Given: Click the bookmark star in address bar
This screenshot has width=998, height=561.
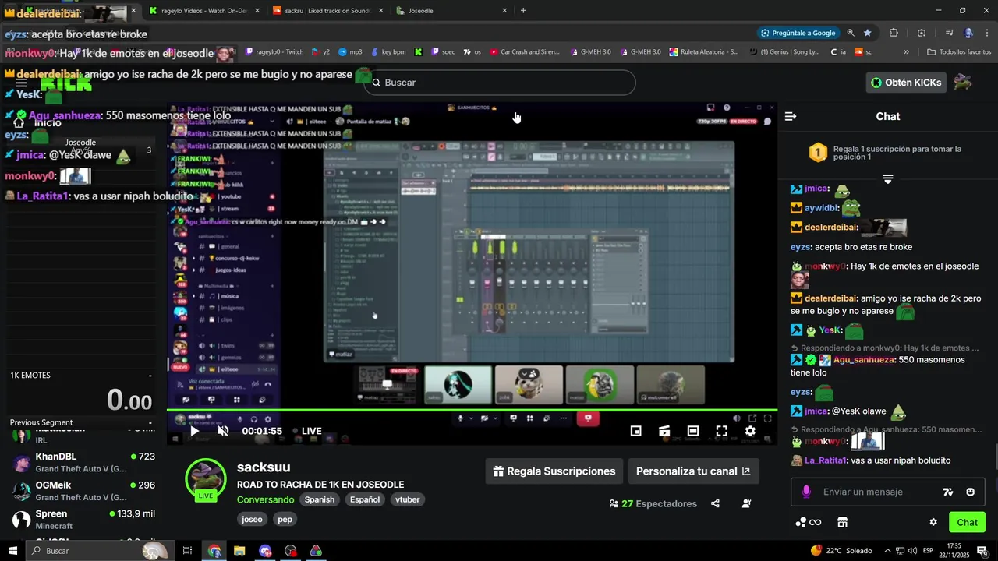Looking at the screenshot, I should coord(867,33).
